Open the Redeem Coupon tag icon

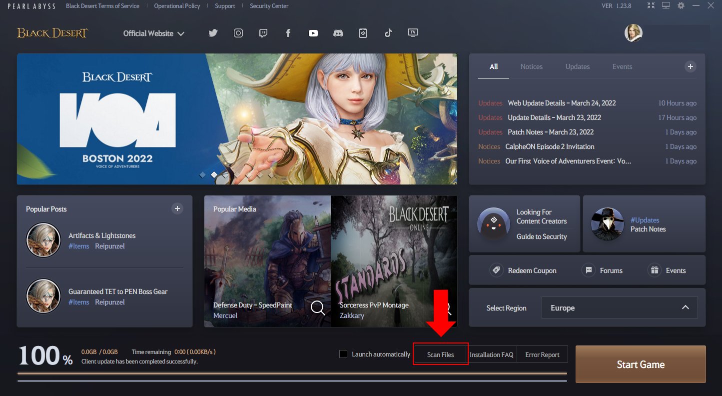pos(496,270)
